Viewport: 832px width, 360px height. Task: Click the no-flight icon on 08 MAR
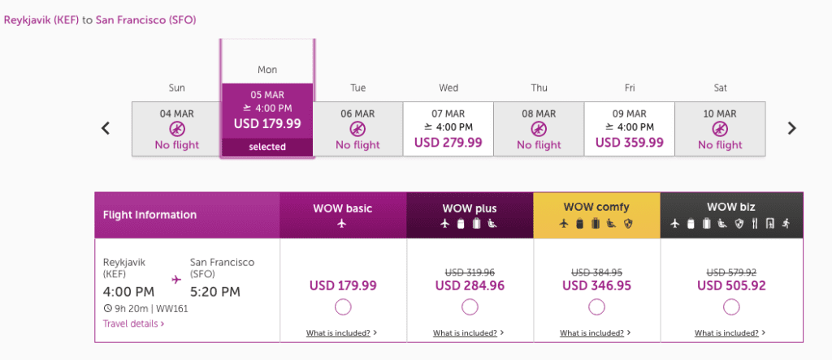point(539,129)
